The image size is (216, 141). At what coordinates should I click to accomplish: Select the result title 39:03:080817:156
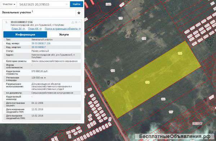22,22
